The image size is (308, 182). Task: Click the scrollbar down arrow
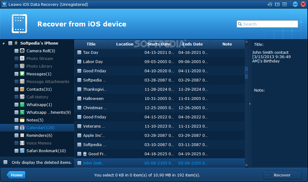(x=246, y=165)
